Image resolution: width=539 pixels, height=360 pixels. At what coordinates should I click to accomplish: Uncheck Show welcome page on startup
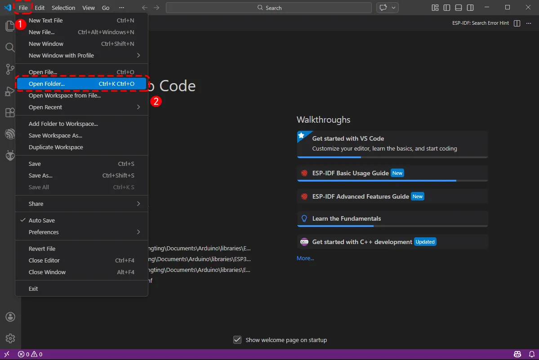pos(237,340)
